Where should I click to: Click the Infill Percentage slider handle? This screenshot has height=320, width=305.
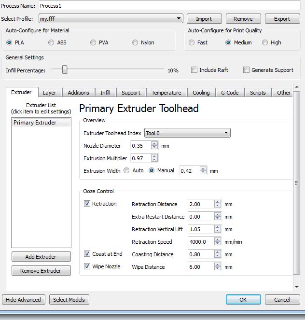[x=64, y=70]
